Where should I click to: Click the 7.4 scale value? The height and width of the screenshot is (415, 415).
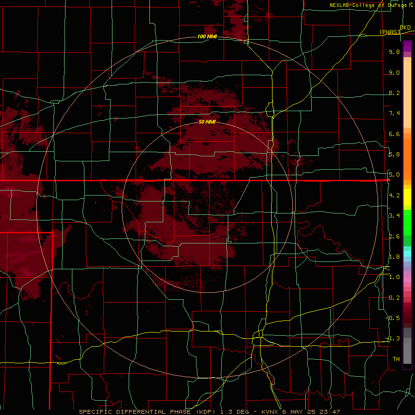point(394,113)
